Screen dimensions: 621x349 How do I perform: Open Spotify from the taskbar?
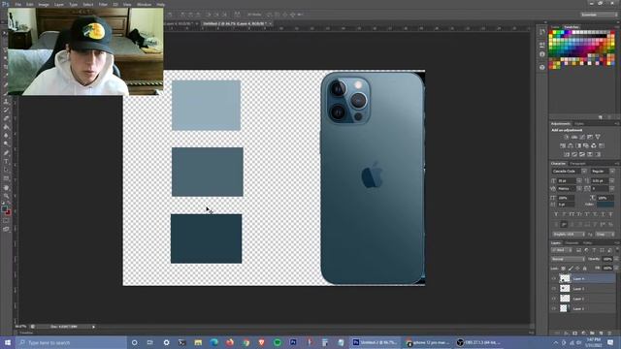pyautogui.click(x=278, y=342)
